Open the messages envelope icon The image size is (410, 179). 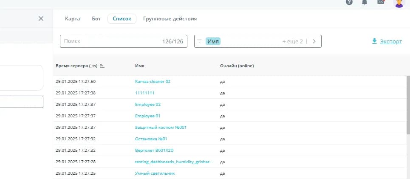pyautogui.click(x=381, y=2)
